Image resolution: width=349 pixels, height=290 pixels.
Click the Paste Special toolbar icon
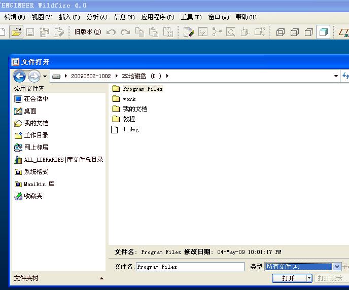[168, 32]
